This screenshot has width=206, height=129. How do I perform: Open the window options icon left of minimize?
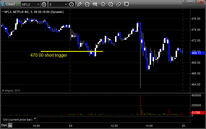[185, 2]
